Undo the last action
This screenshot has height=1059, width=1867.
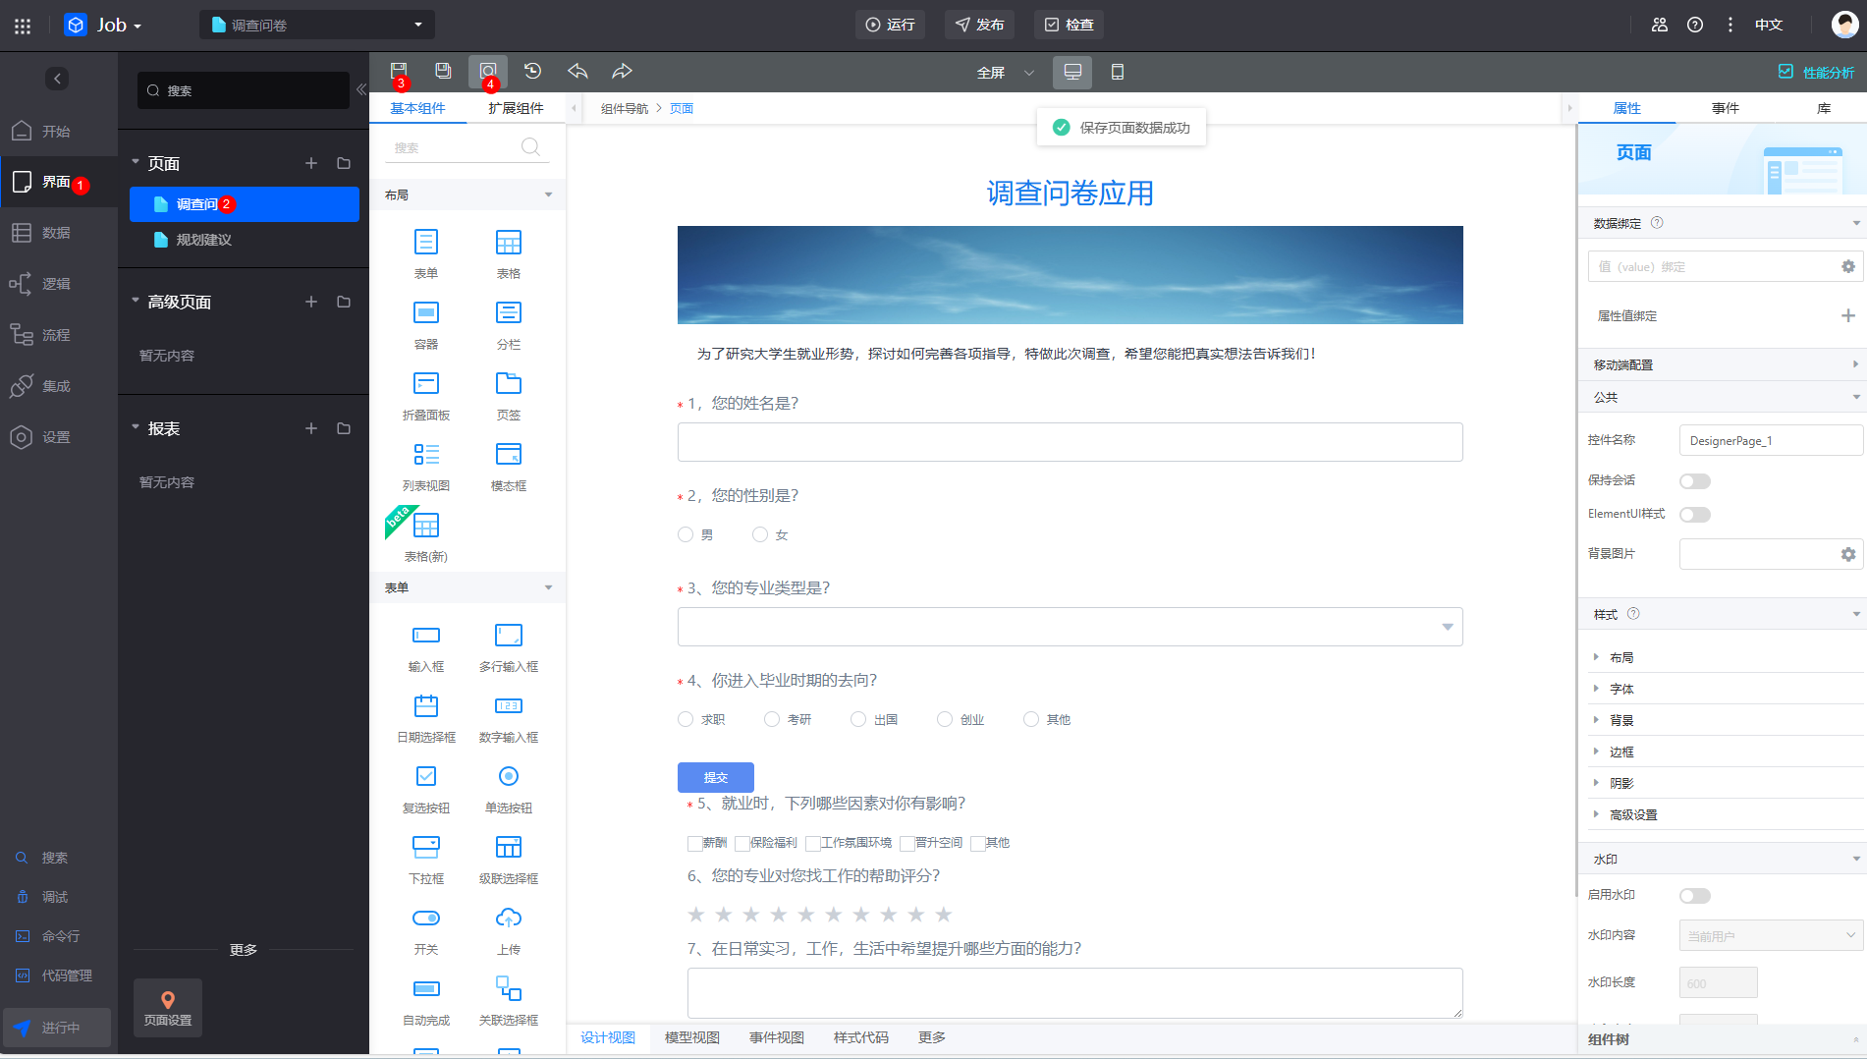577,71
